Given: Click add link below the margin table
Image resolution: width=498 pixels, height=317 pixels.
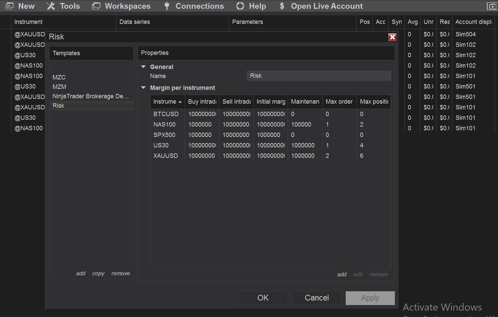Looking at the screenshot, I should 342,274.
